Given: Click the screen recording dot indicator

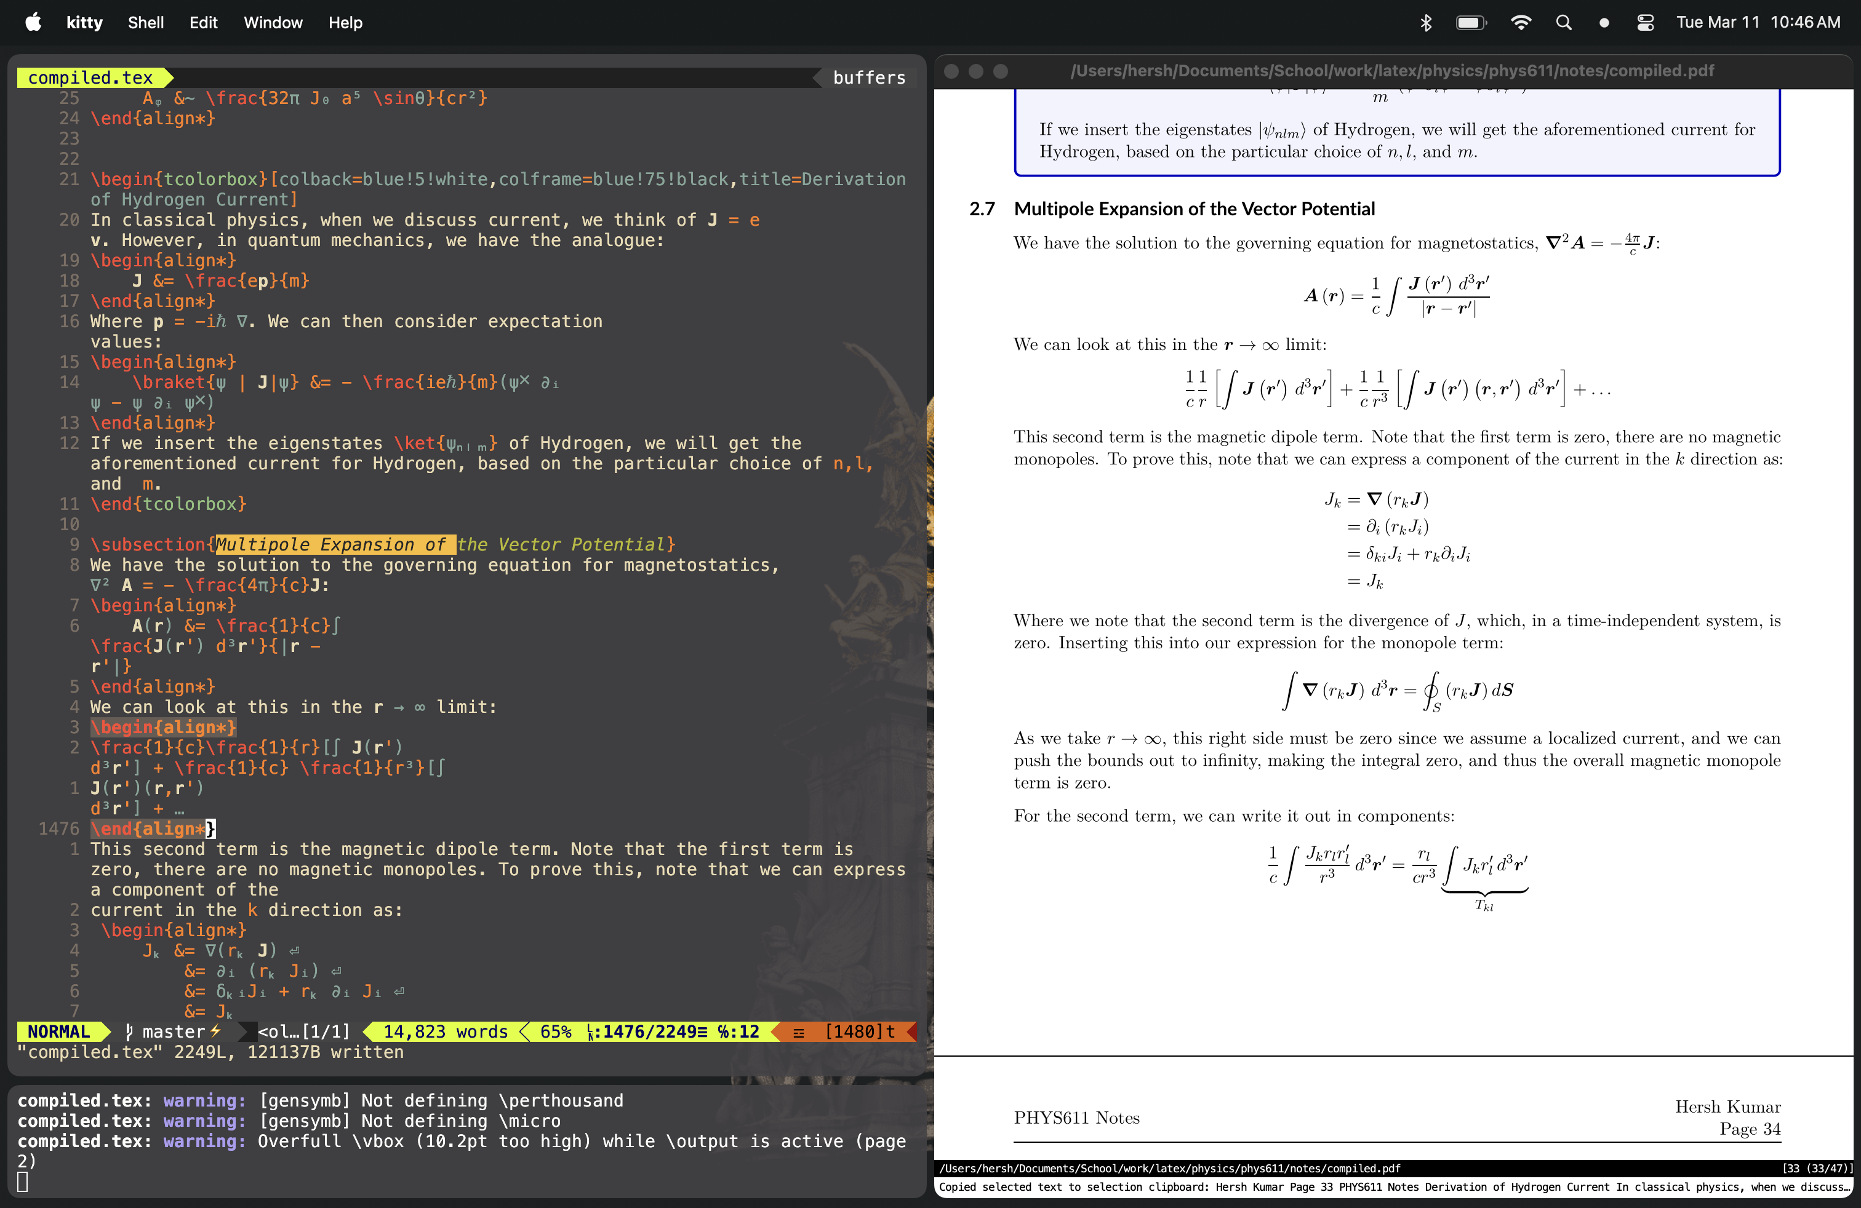Looking at the screenshot, I should click(1604, 23).
